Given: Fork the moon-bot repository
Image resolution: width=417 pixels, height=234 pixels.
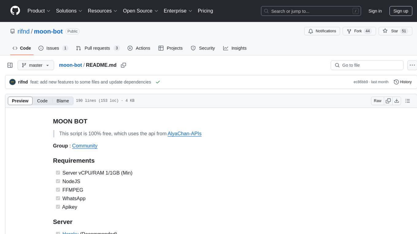Looking at the screenshot, I should pos(359,31).
